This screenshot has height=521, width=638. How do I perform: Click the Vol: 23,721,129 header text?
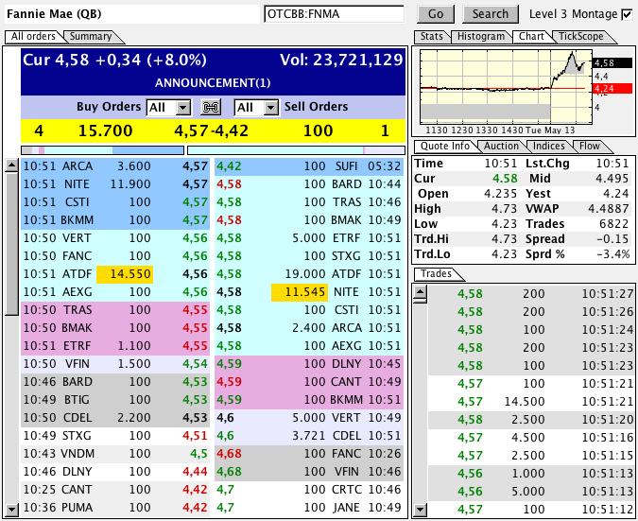click(341, 61)
